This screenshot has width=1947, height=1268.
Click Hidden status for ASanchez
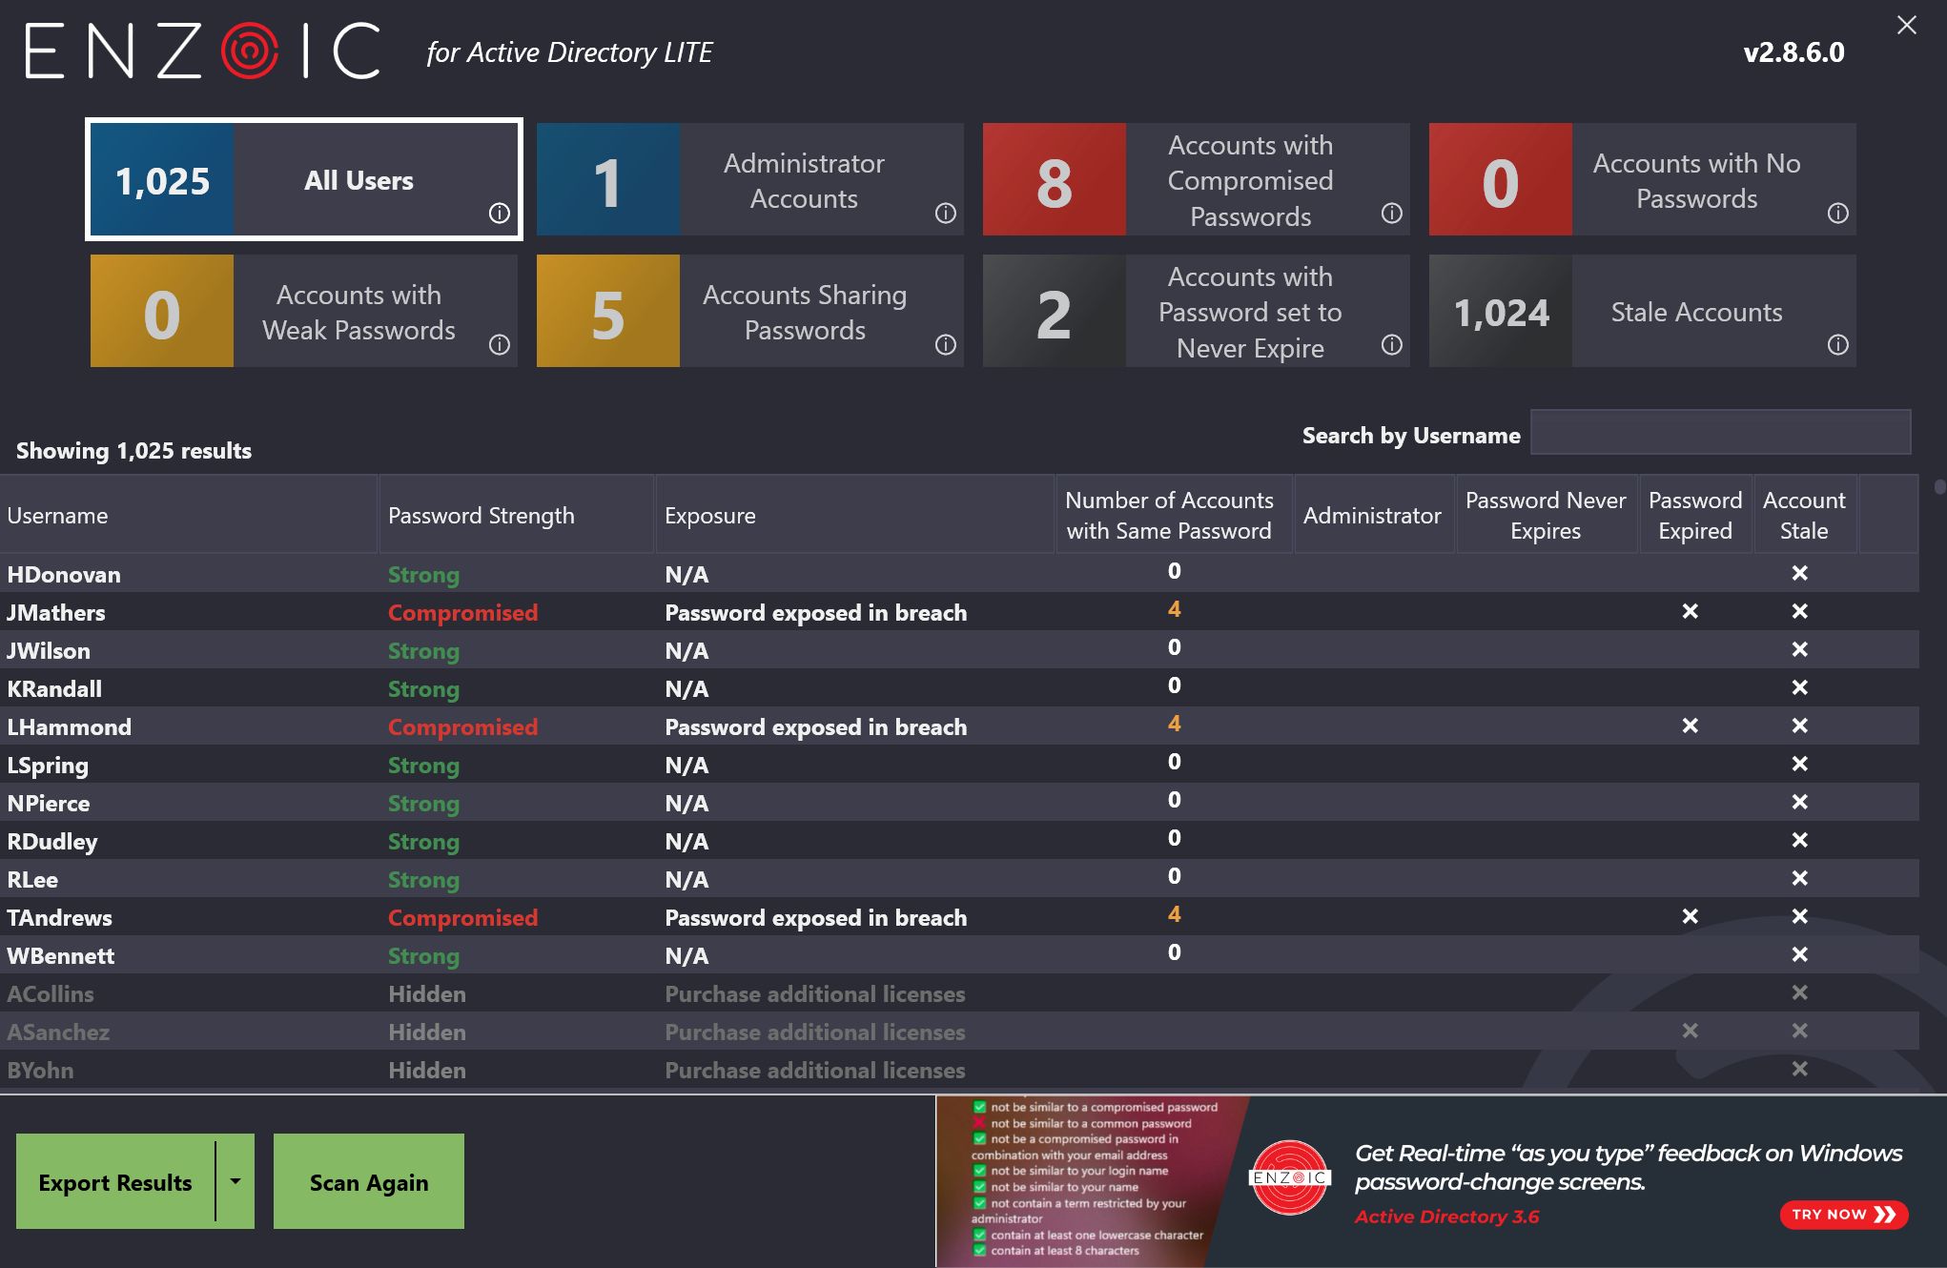tap(427, 1032)
